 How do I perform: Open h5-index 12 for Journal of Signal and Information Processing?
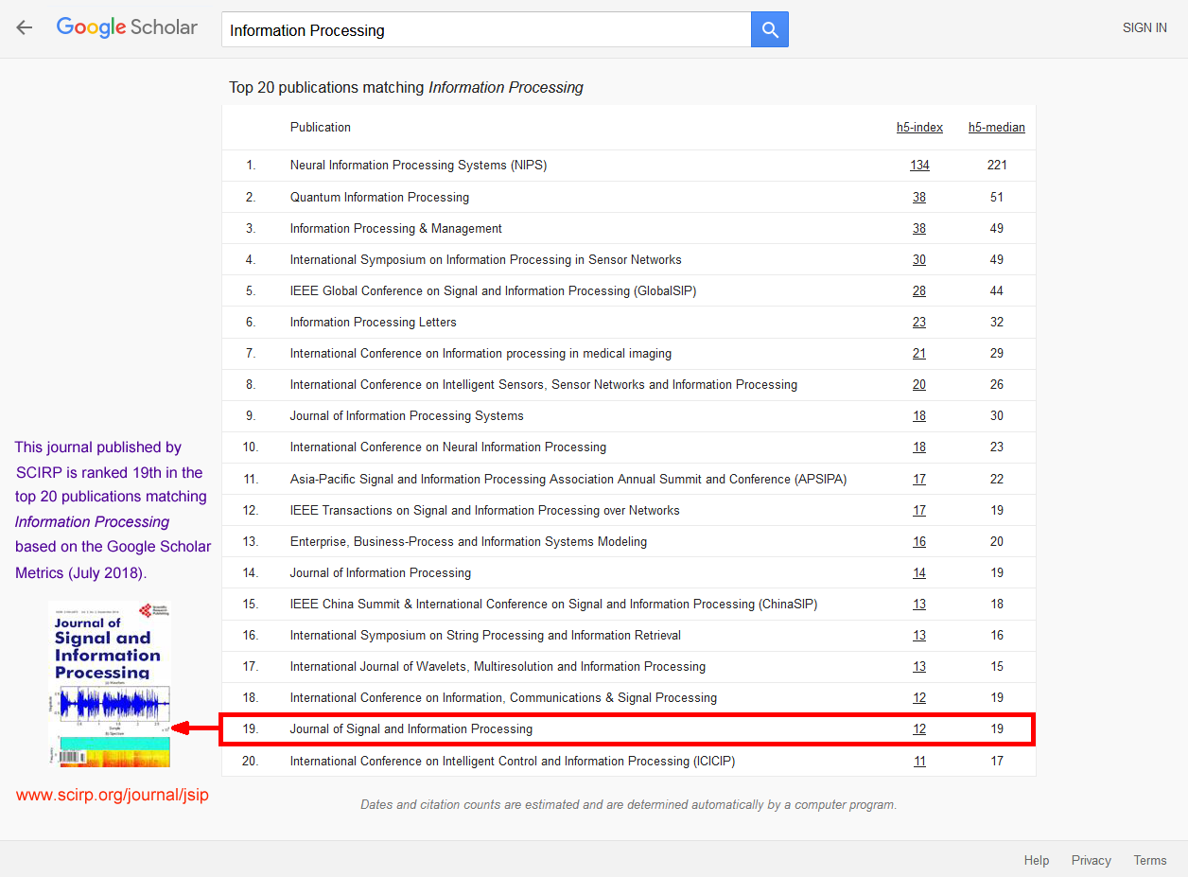click(x=919, y=729)
